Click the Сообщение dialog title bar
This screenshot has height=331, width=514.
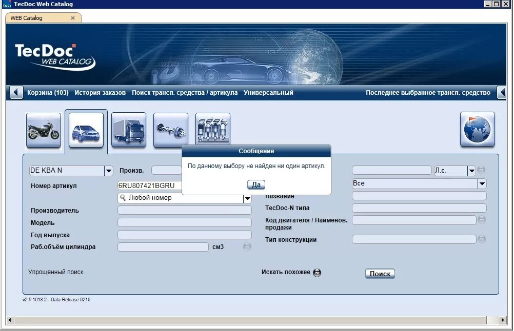point(256,151)
